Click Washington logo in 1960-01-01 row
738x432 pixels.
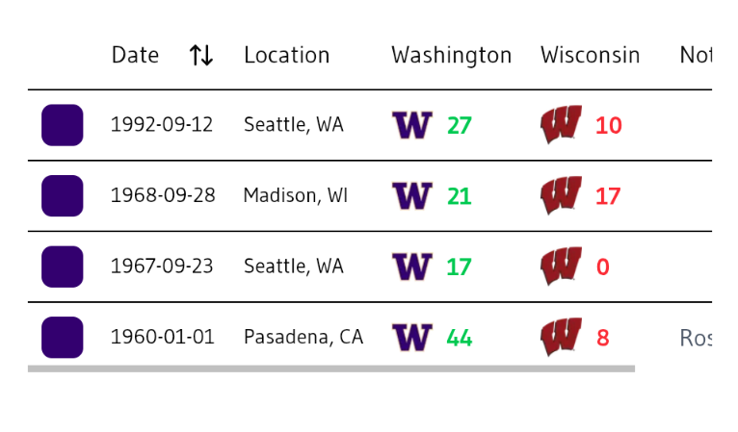[x=412, y=338]
